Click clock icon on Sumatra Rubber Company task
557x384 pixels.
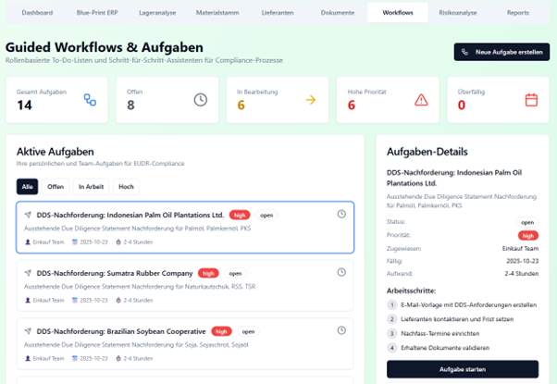(341, 273)
